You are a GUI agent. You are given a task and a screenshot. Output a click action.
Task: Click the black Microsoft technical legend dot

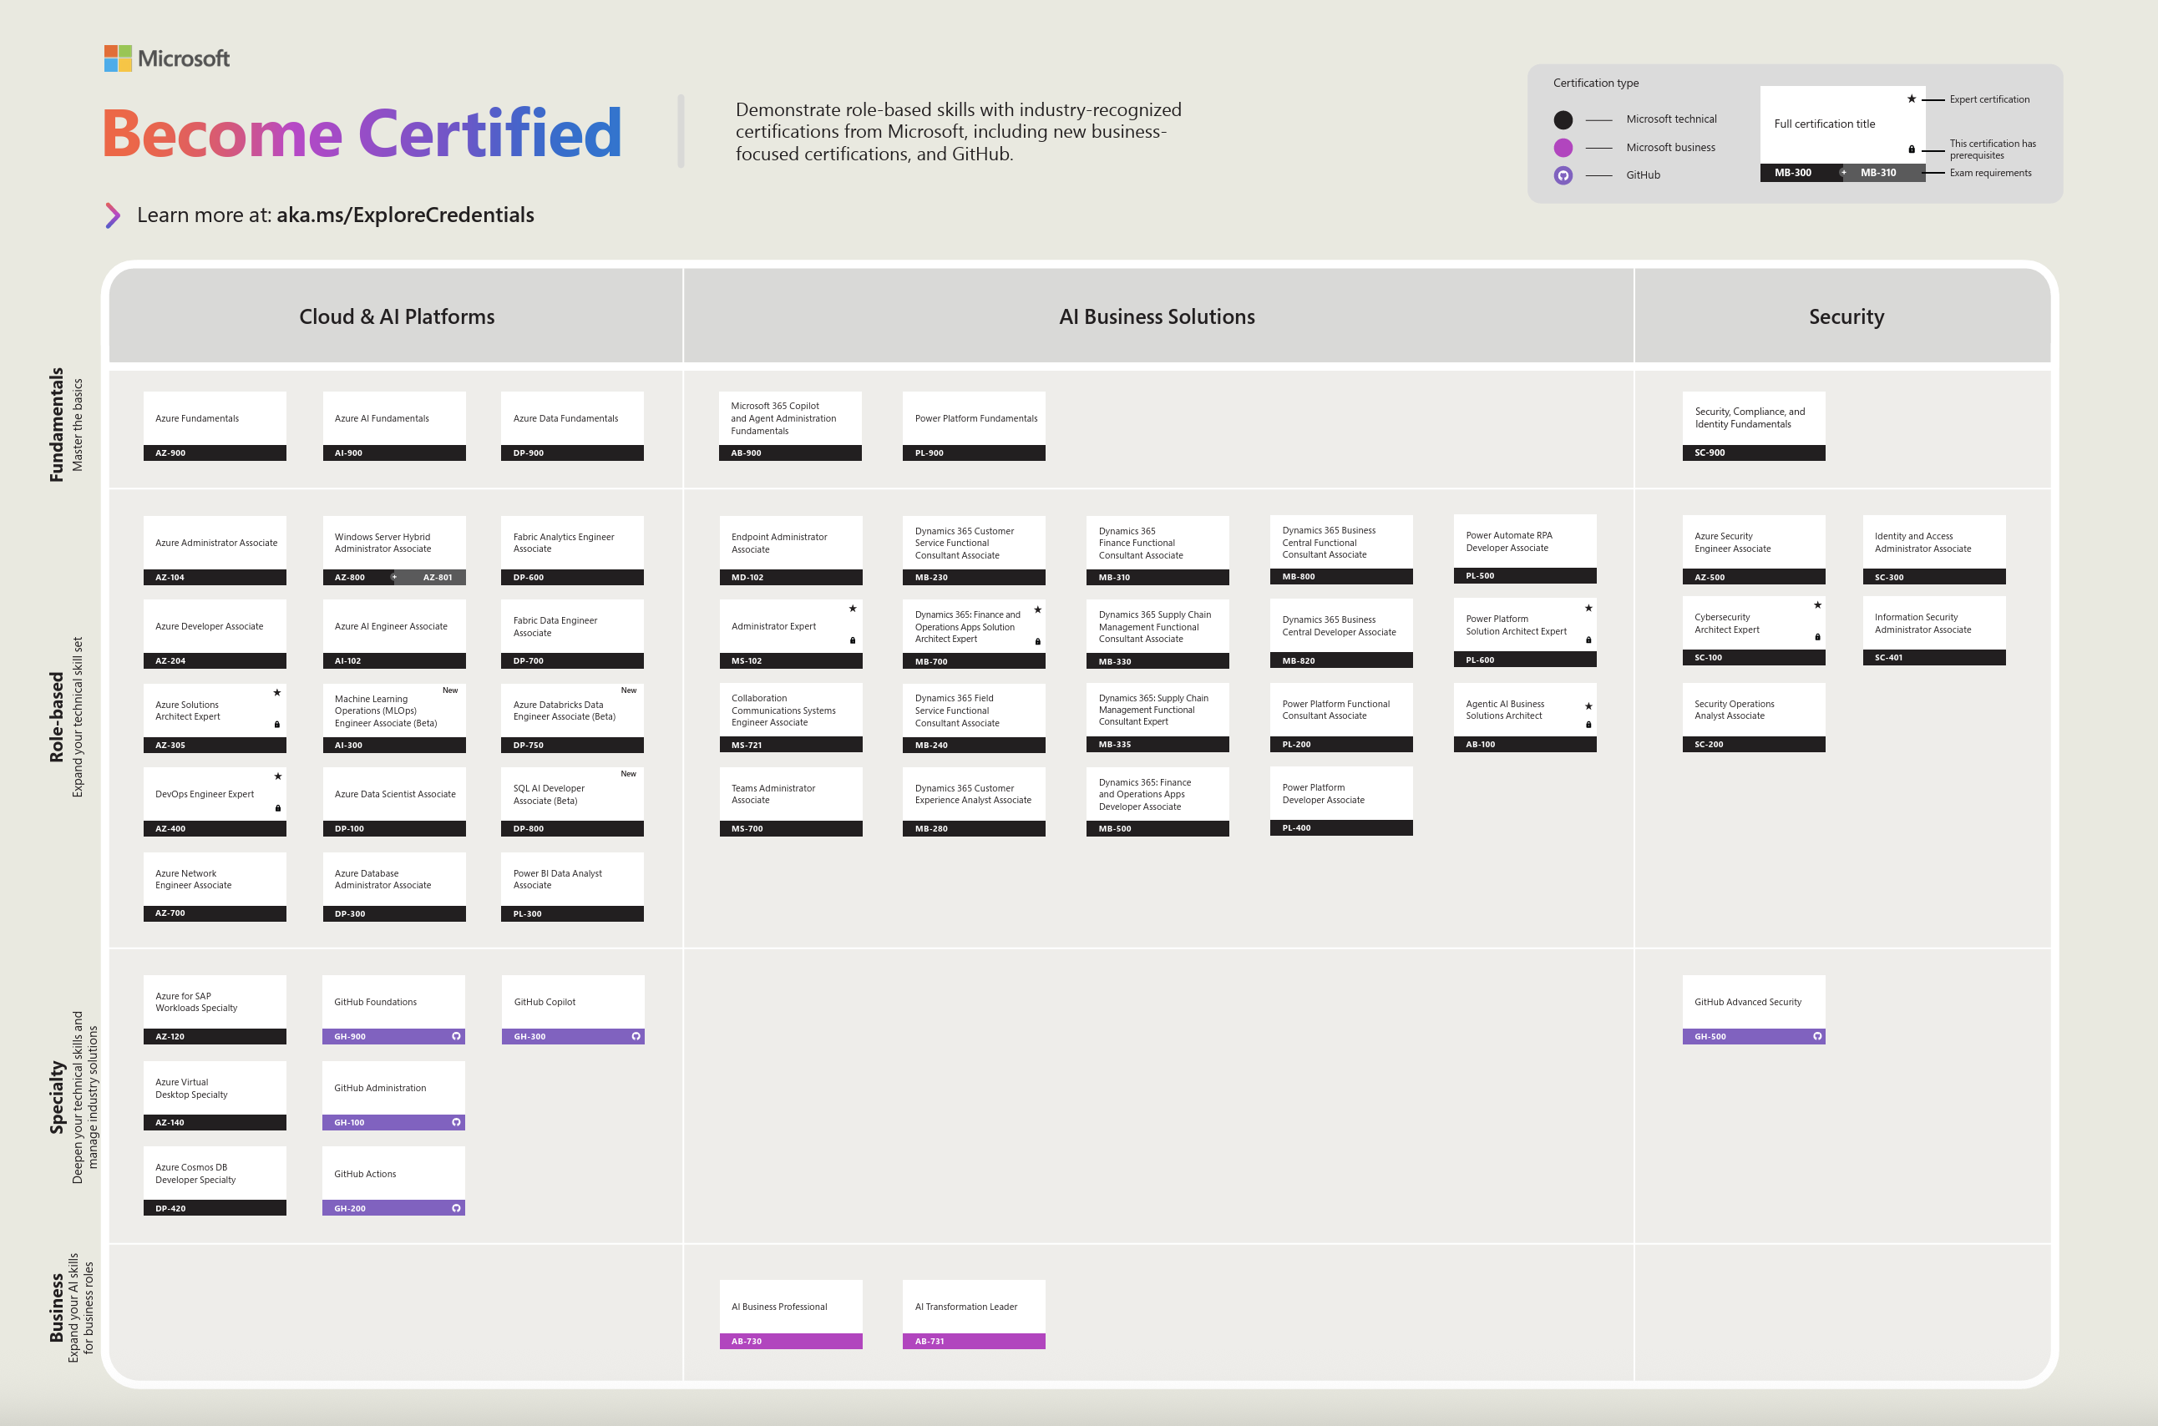coord(1563,119)
